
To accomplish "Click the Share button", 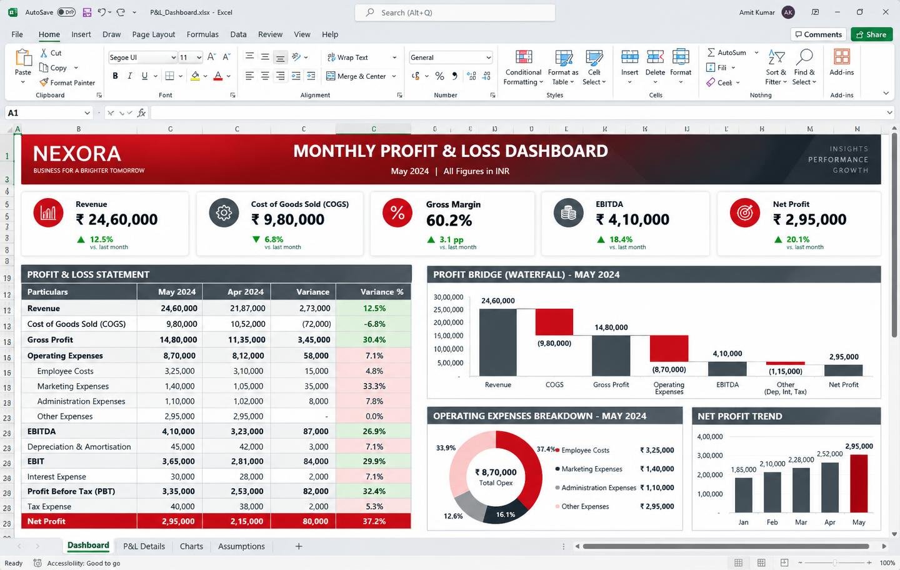I will coord(871,34).
